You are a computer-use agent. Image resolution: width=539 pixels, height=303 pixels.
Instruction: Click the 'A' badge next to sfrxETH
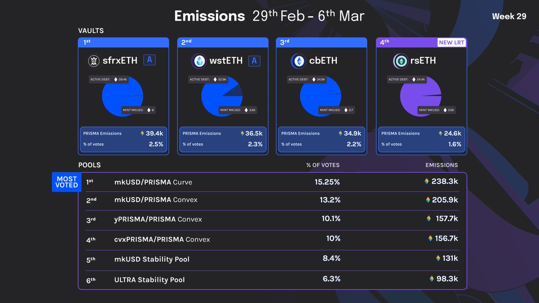point(150,60)
